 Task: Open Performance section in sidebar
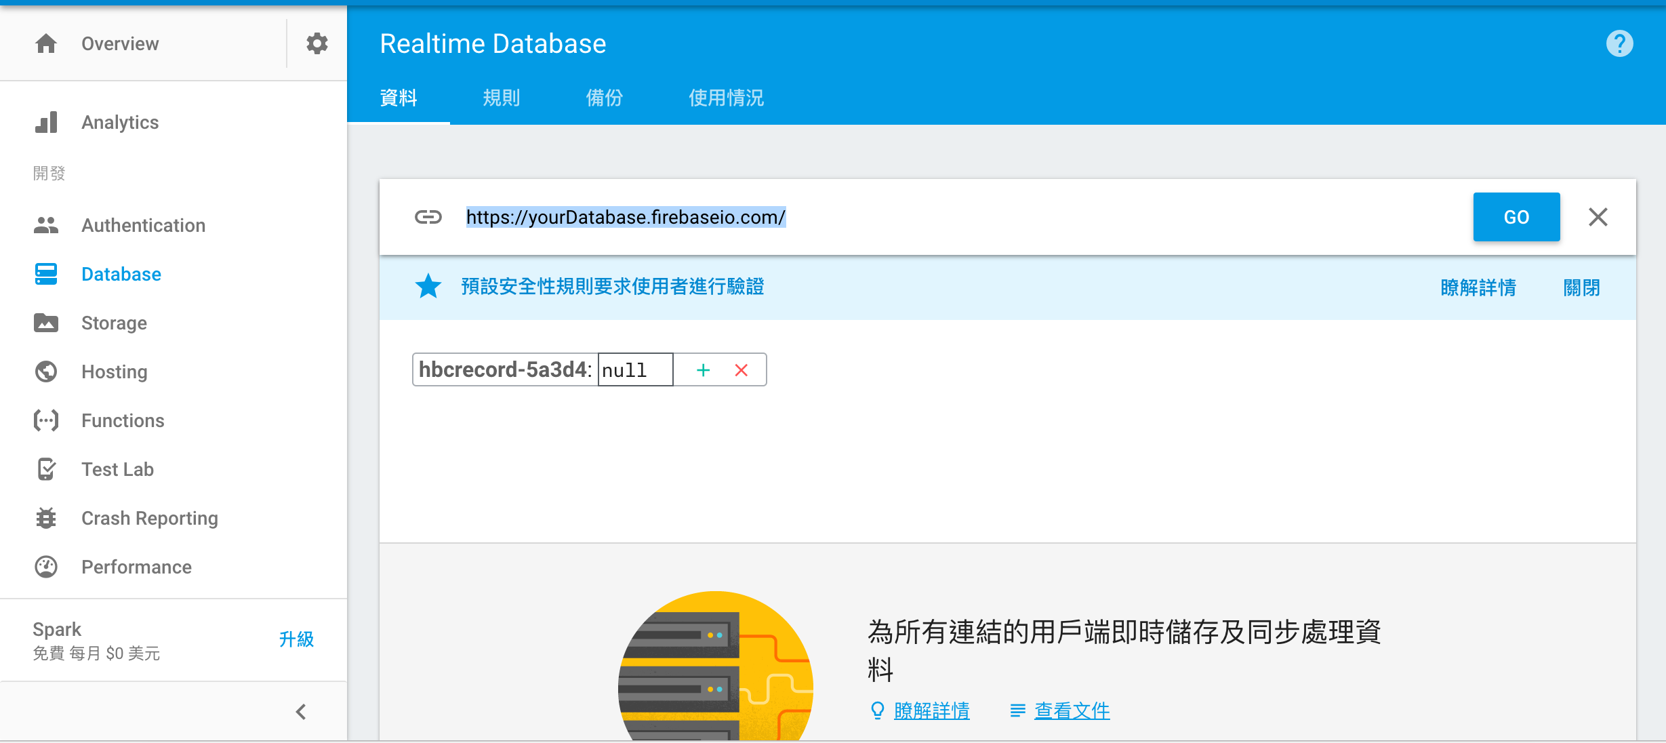click(136, 567)
